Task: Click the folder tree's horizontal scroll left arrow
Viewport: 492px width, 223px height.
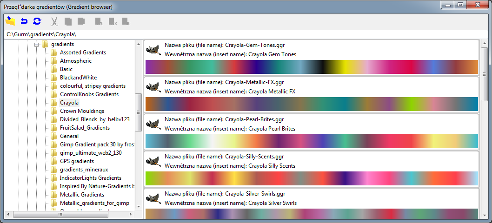Action: (8, 215)
